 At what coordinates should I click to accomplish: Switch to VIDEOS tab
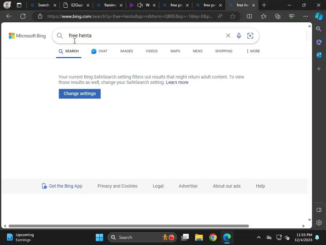tap(152, 51)
